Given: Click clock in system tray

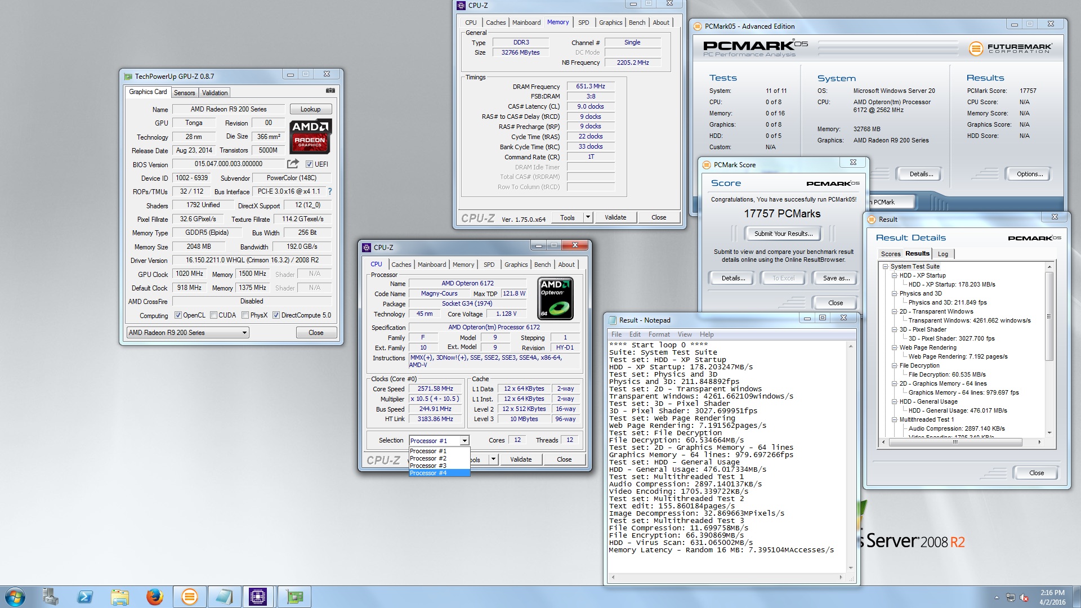Looking at the screenshot, I should click(x=1052, y=597).
